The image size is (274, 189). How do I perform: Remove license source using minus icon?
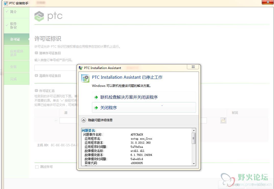coord(56,120)
